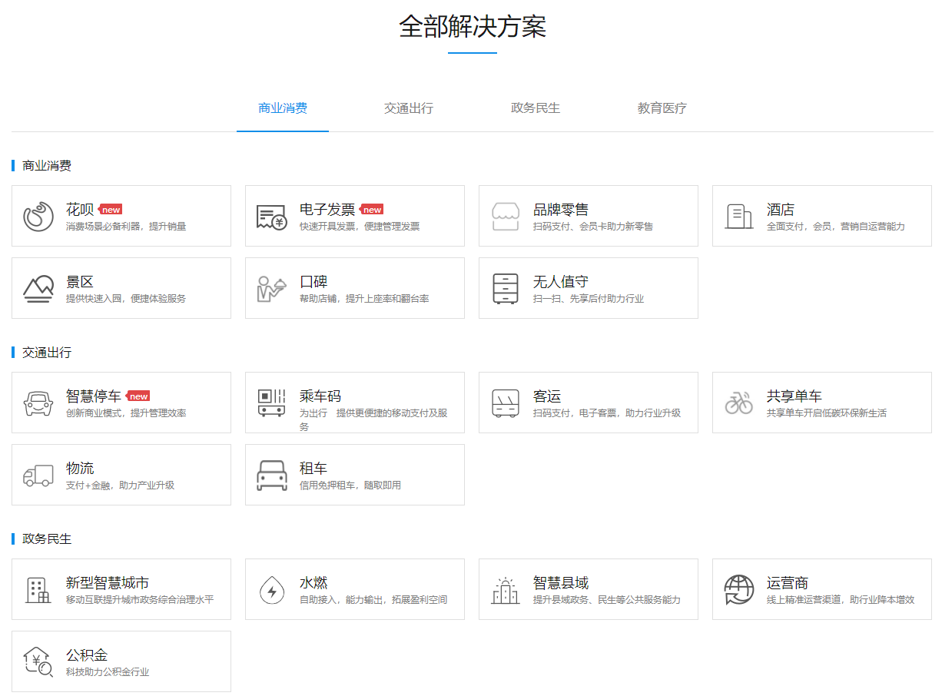Viewport: 942px width, 696px height.
Task: Click the text 移动互联提升城市政务综合治理水平
Action: [x=140, y=600]
